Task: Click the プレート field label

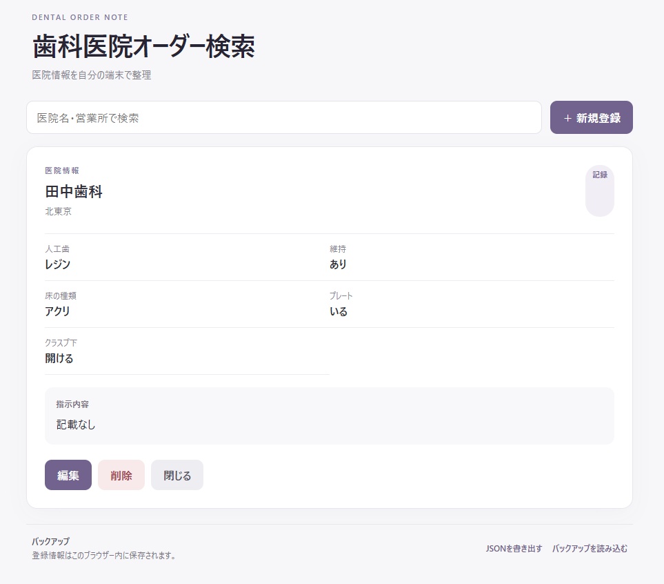Action: (x=341, y=295)
